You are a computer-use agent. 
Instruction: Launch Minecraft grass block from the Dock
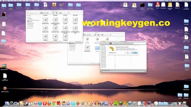pyautogui.click(x=121, y=103)
